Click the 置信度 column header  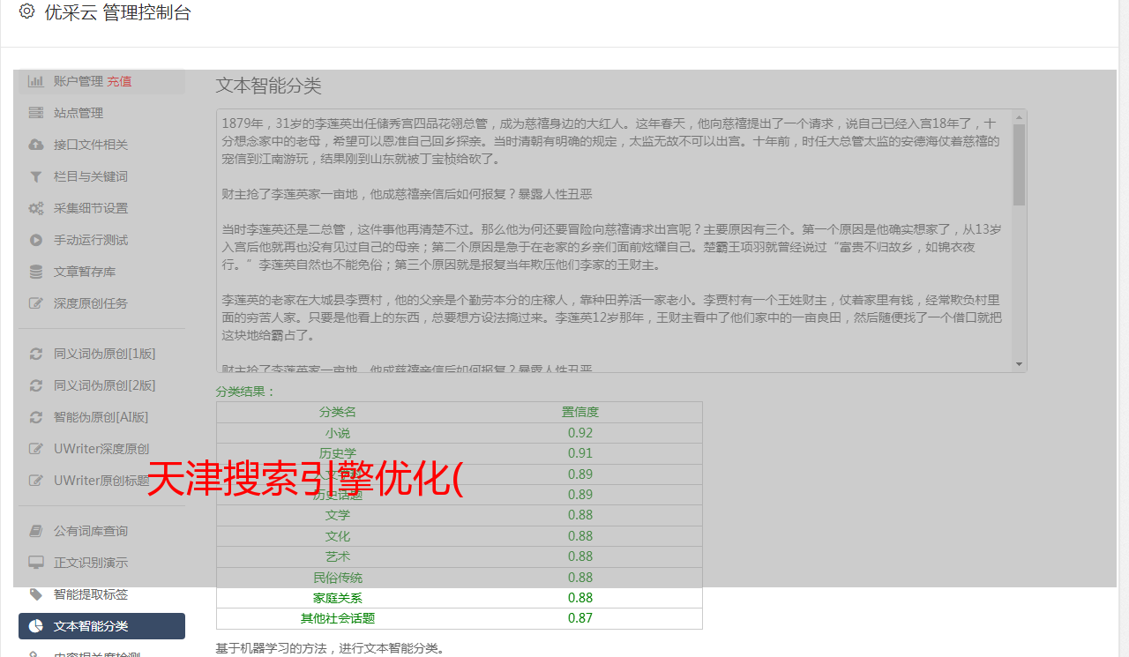(x=580, y=412)
